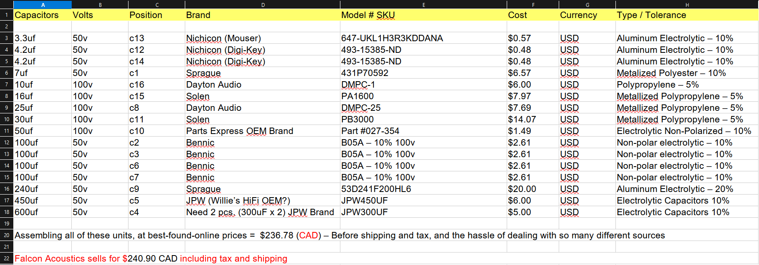Click the DMPC-25 model cell

click(x=423, y=108)
